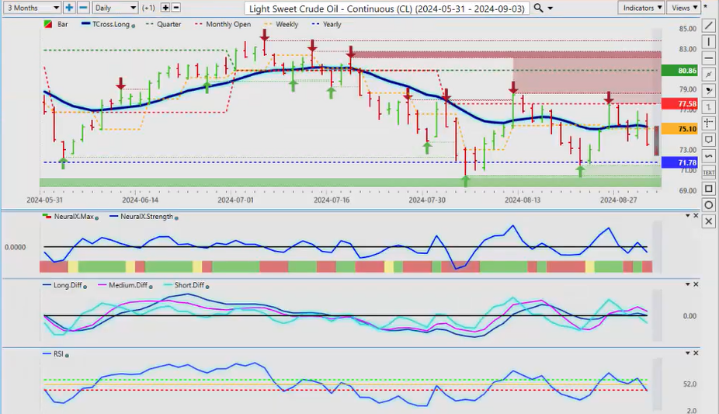
Task: Choose the comment callout annotation tool
Action: tap(708, 140)
